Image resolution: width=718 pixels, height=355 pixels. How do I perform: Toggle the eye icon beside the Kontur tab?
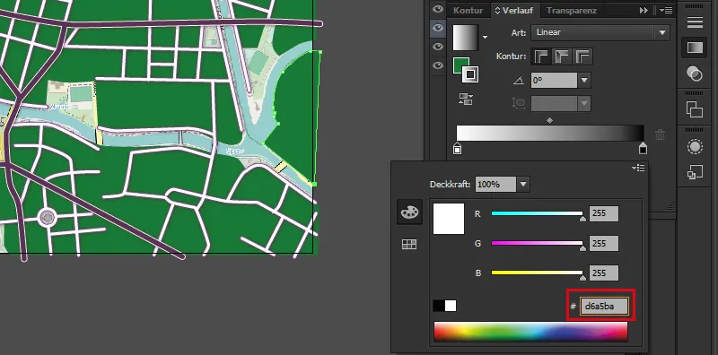(438, 8)
